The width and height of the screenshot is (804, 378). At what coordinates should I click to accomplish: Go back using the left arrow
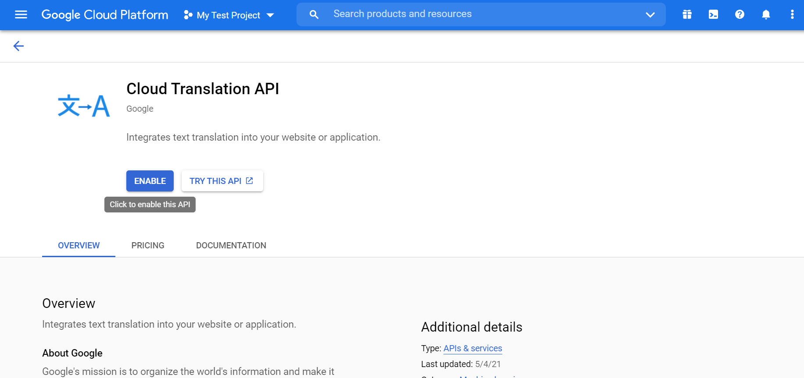tap(18, 46)
